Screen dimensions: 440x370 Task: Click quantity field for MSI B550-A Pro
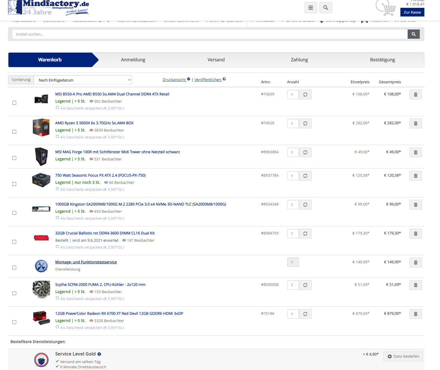pos(293,95)
